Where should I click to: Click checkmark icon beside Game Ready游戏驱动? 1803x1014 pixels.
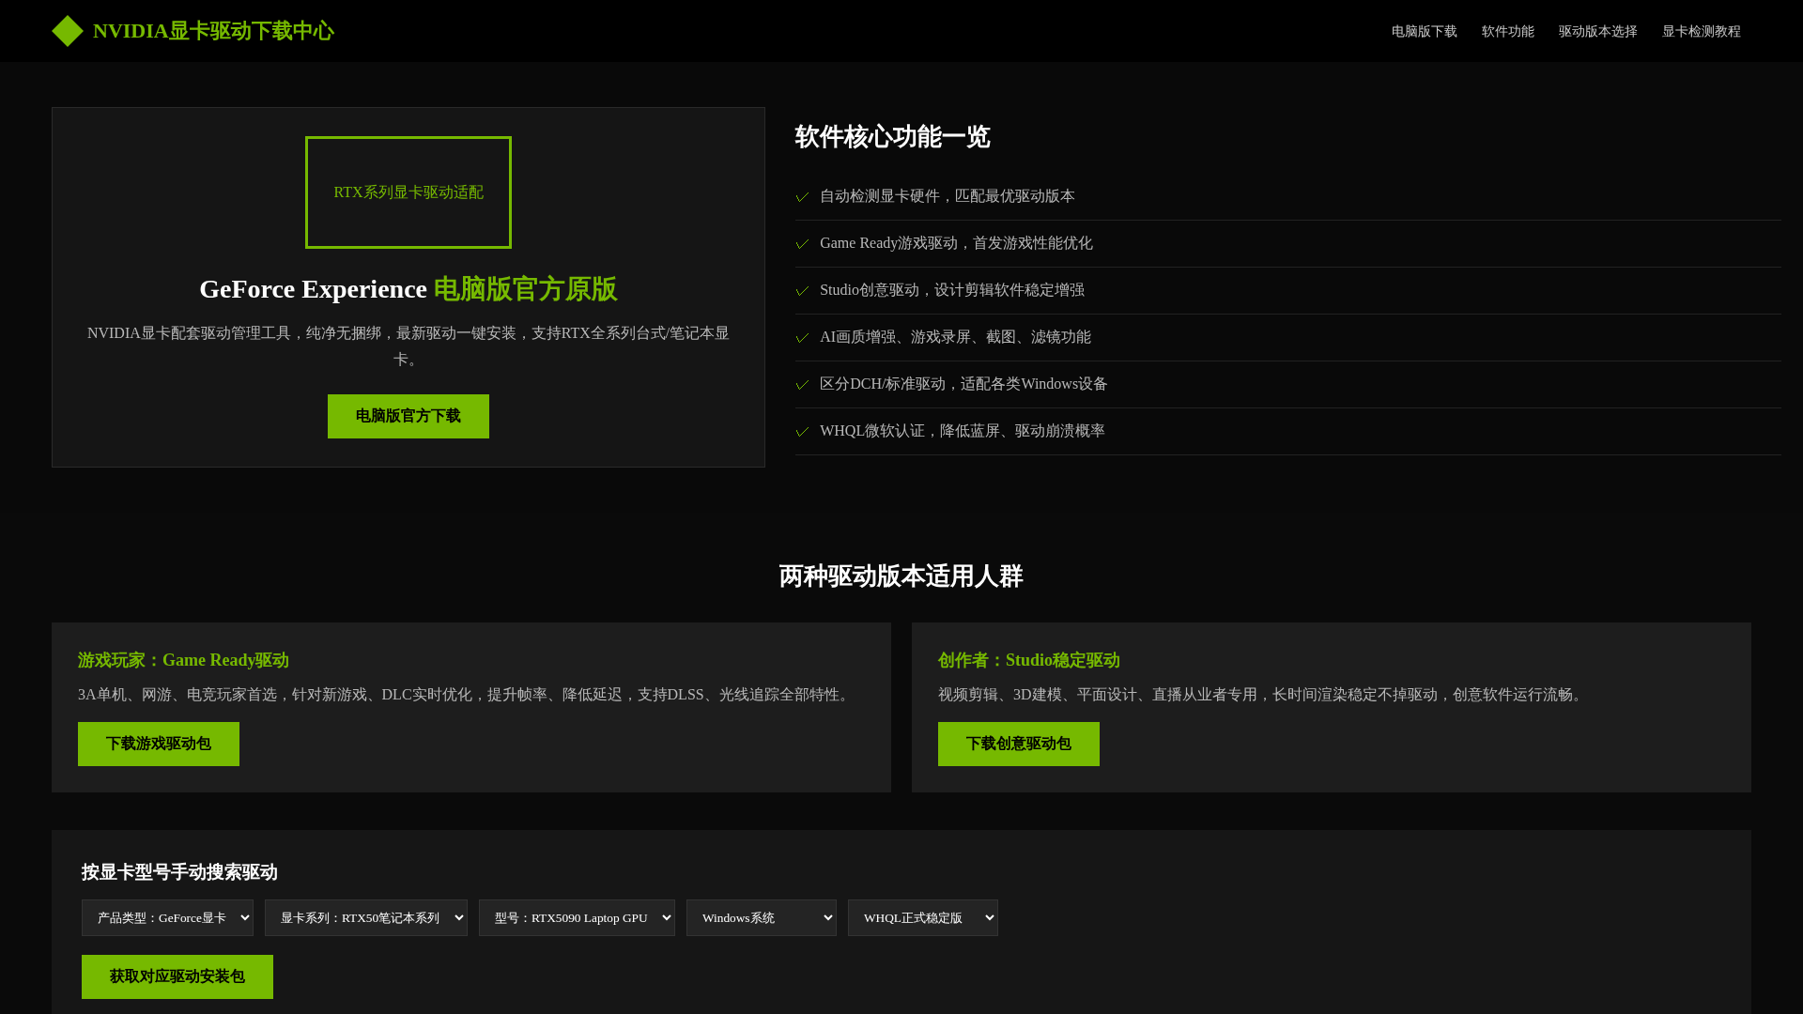802,244
